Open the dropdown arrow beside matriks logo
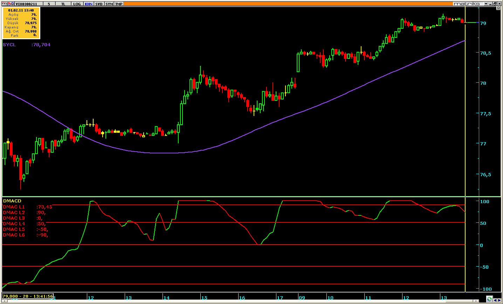The image size is (503, 304). click(x=486, y=4)
